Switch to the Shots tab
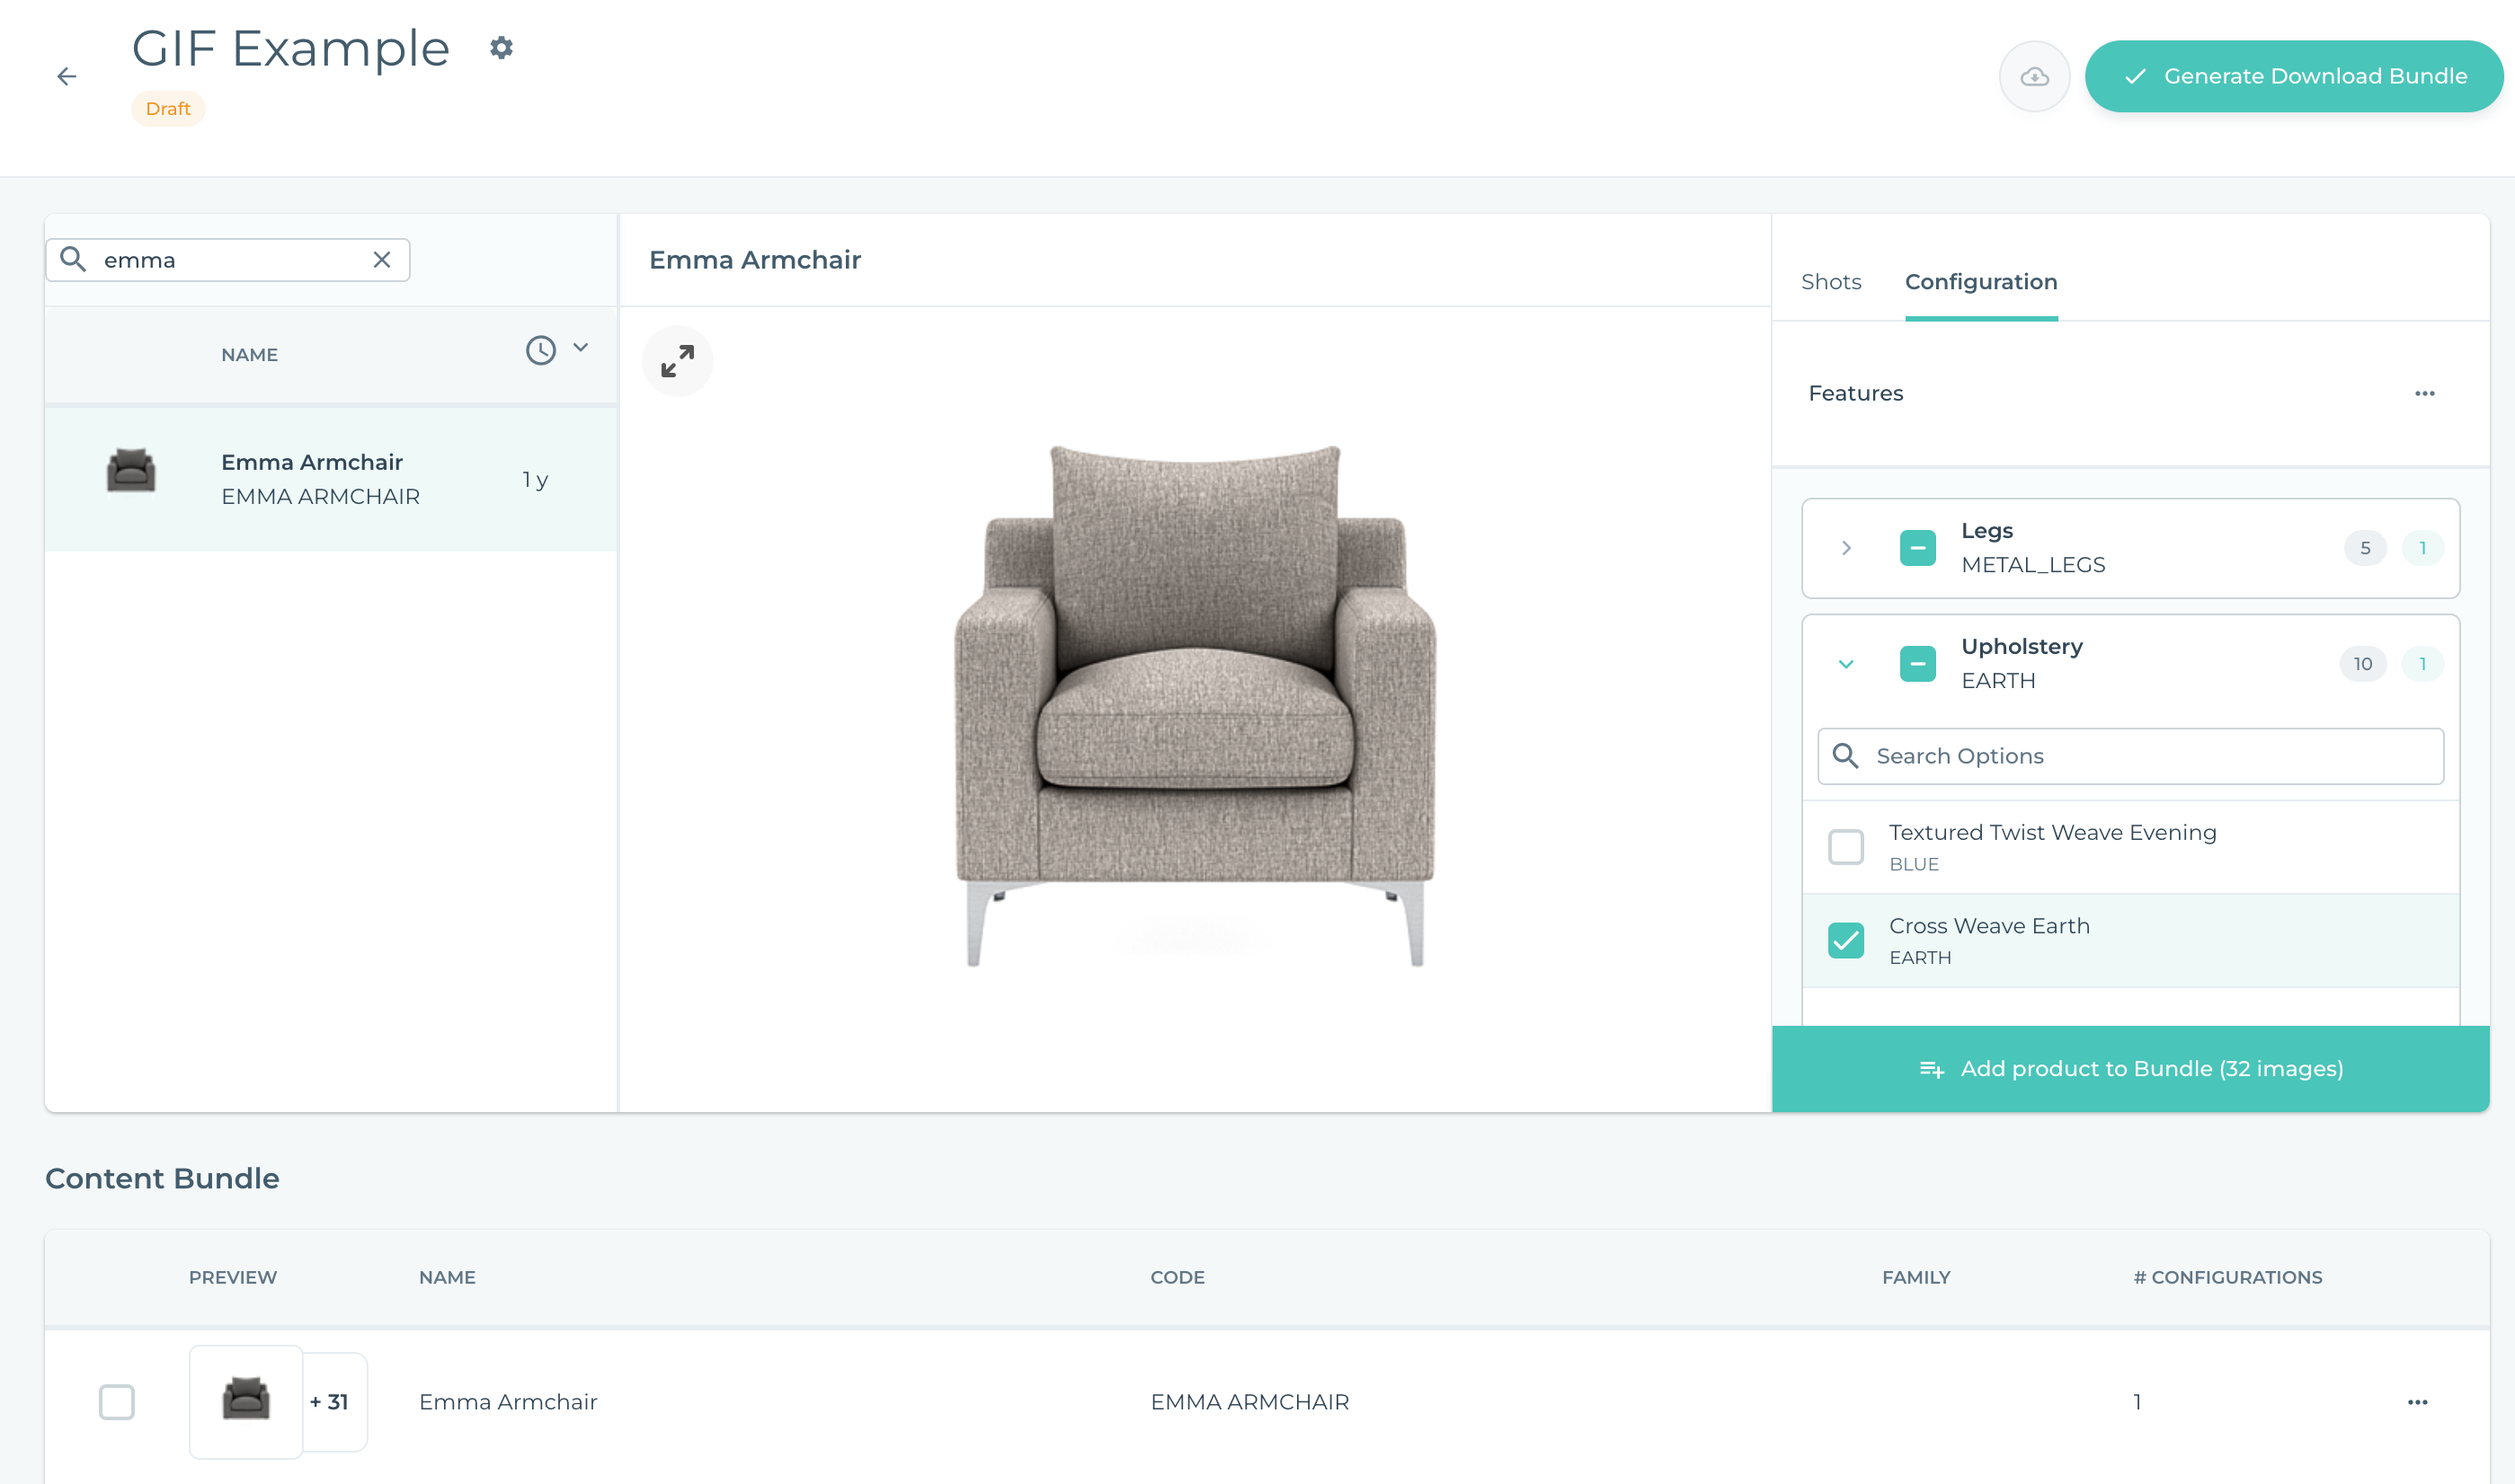This screenshot has width=2515, height=1484. pos(1831,282)
